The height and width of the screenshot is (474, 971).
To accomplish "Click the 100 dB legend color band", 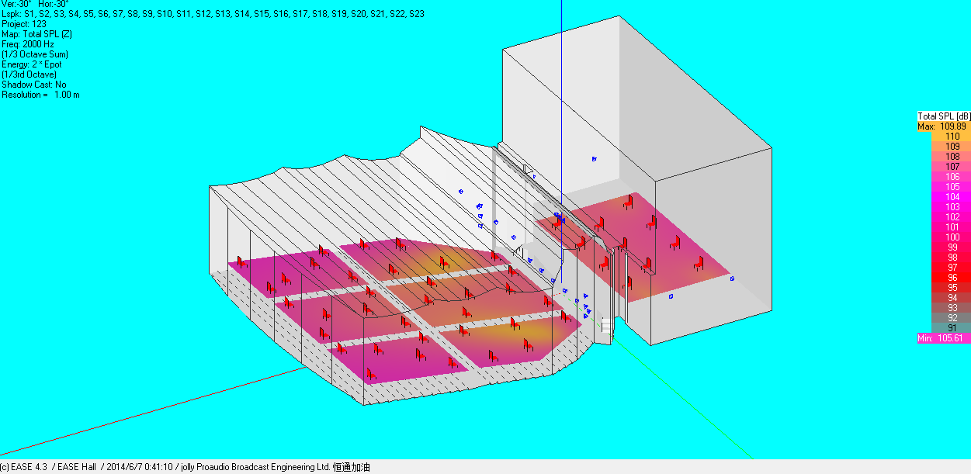I will 944,237.
